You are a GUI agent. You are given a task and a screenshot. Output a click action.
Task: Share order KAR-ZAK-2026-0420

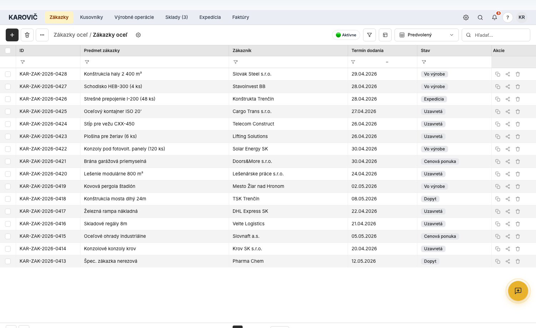(508, 174)
